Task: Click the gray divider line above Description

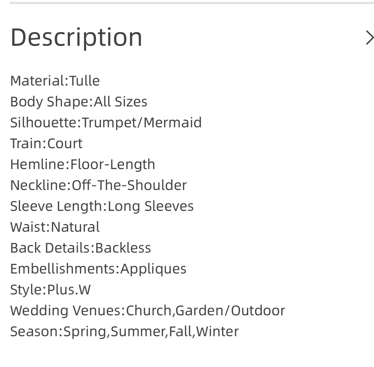Action: click(192, 3)
